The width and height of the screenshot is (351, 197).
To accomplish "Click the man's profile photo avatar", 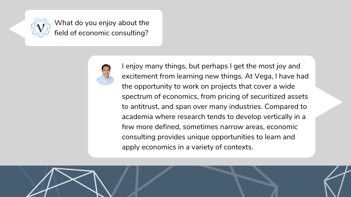I will (105, 75).
